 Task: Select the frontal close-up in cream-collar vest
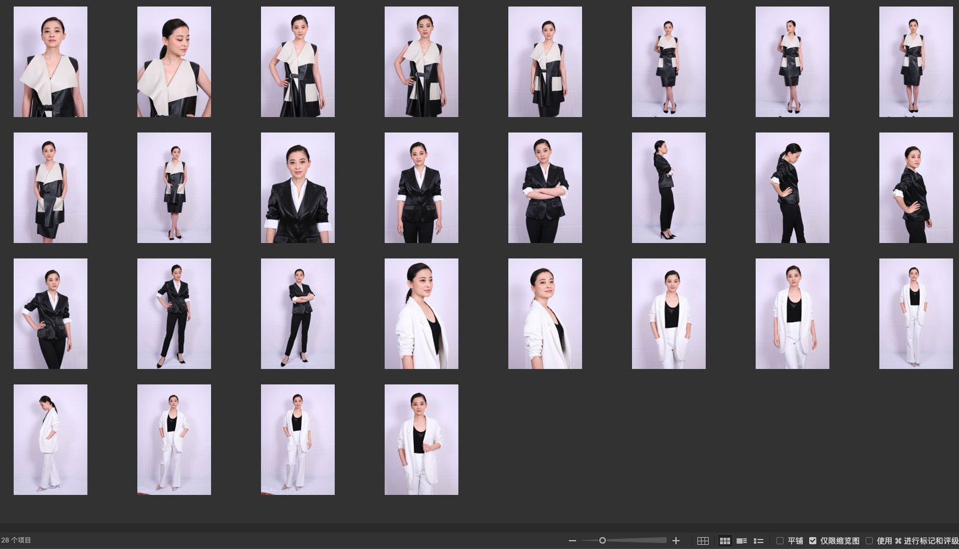coord(51,62)
